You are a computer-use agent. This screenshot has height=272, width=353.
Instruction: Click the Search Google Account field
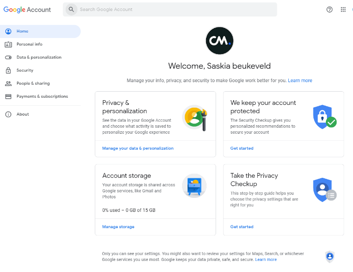click(175, 10)
